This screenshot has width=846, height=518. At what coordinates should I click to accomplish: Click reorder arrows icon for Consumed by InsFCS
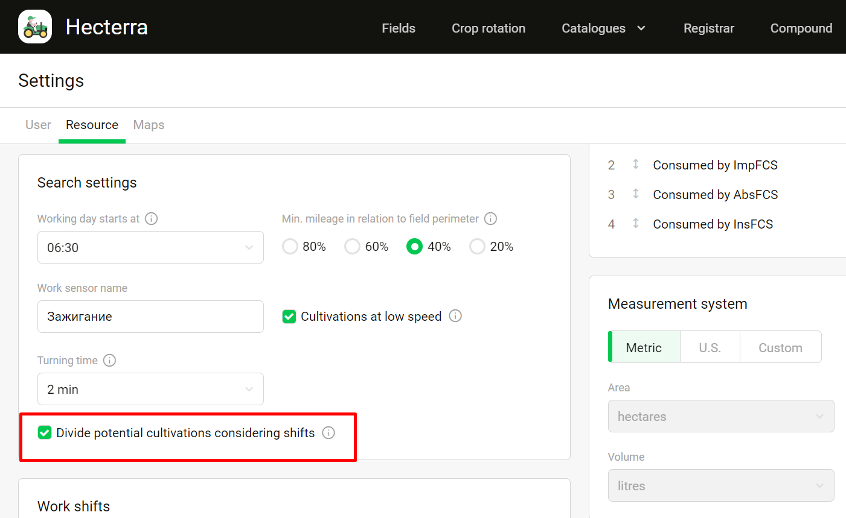click(x=635, y=224)
